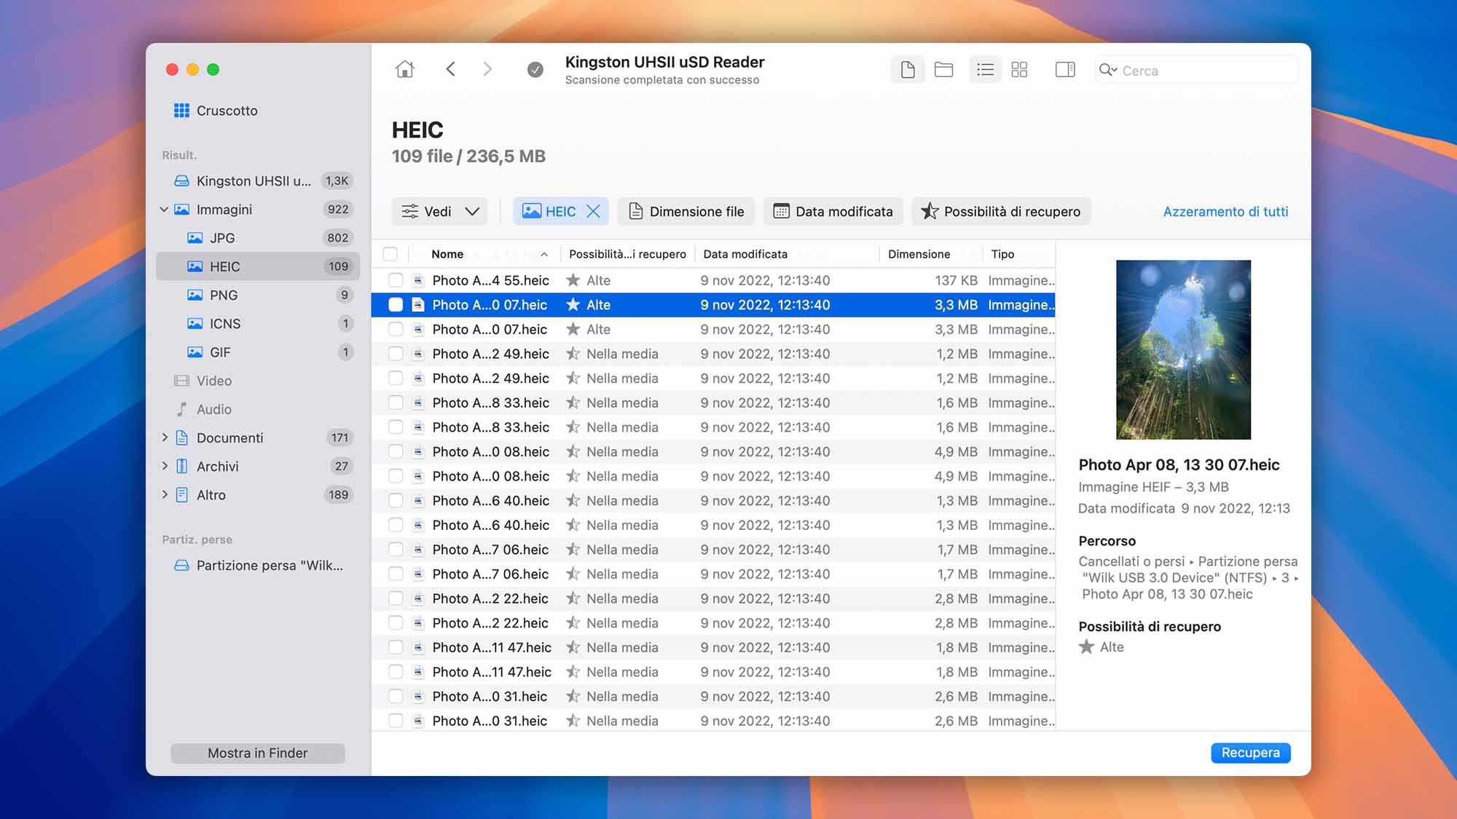The height and width of the screenshot is (819, 1457).
Task: Expand the Altro tree group
Action: (165, 494)
